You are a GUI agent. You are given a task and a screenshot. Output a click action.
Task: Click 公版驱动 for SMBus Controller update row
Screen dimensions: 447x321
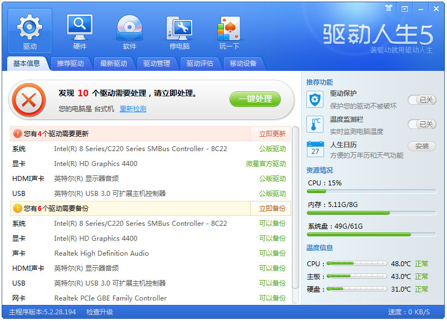tap(273, 149)
